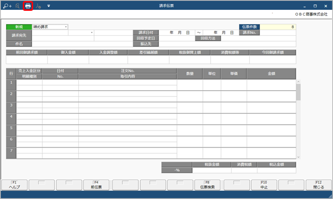Click the 金額 column header
333x199 pixels.
[x=271, y=74]
